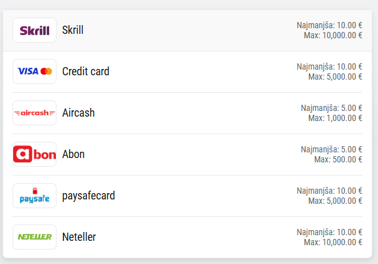
Task: Click the paysafe logo icon
Action: tap(35, 196)
